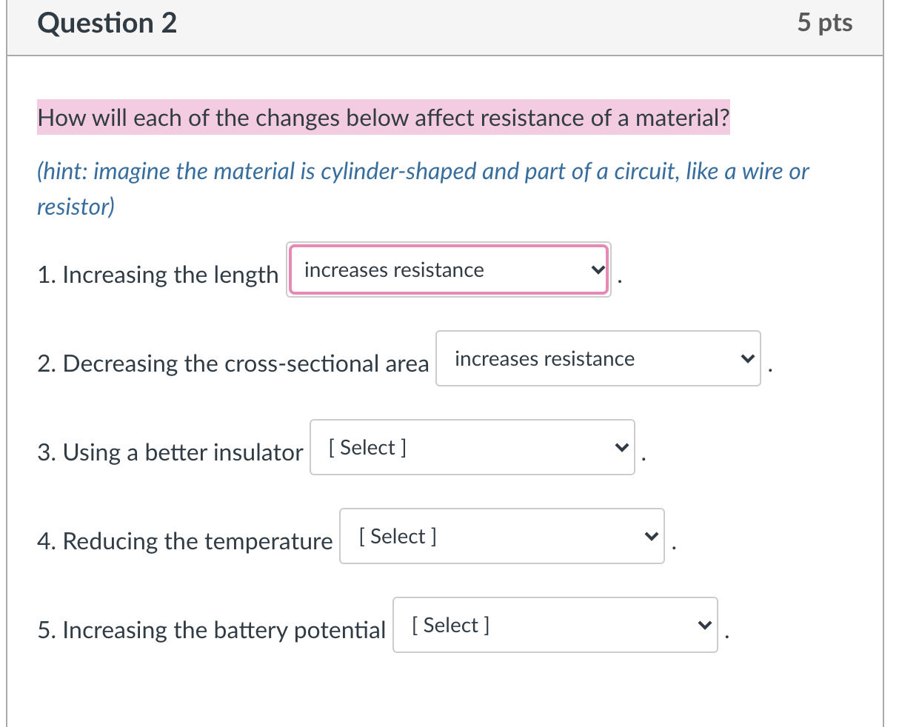Click the "3. Using a better insulator" label

170,452
